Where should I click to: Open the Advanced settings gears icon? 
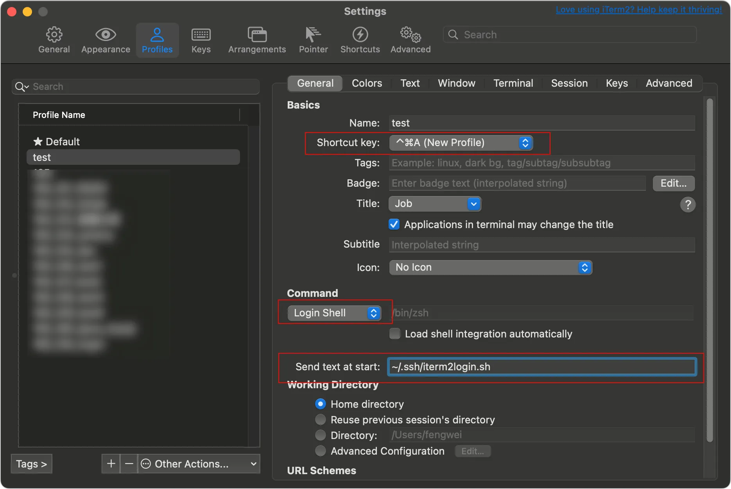click(410, 40)
